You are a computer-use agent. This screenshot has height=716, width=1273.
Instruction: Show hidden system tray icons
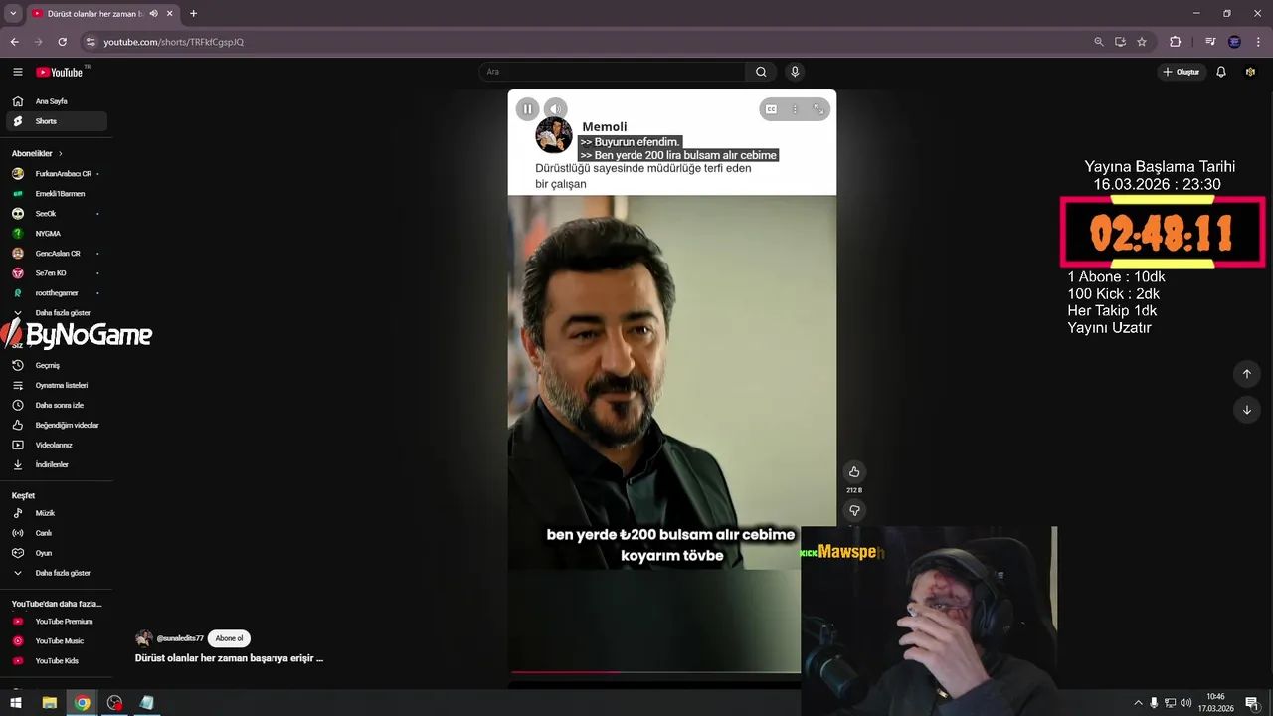[x=1139, y=703]
